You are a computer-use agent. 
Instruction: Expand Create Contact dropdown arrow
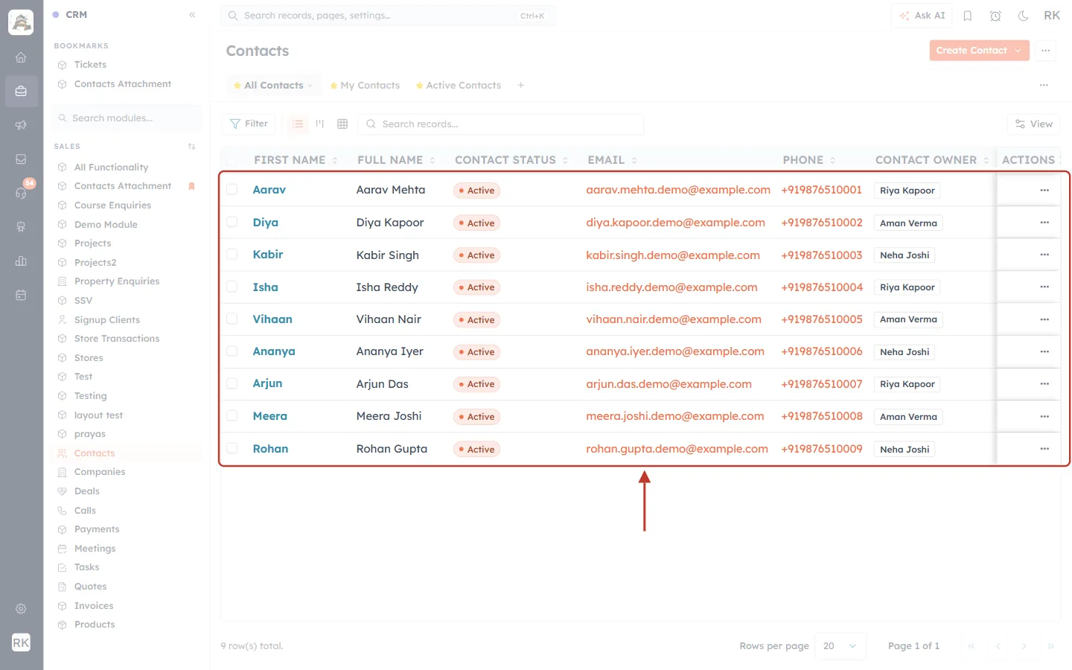[x=1018, y=51]
